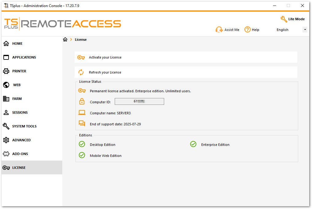Click the Computer ID field
312x209 pixels.
point(139,101)
